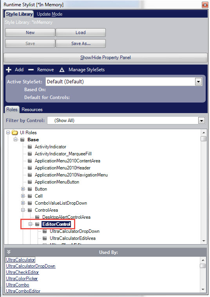Collapse the EditorControl tree node
The height and width of the screenshot is (297, 210).
coord(30,224)
